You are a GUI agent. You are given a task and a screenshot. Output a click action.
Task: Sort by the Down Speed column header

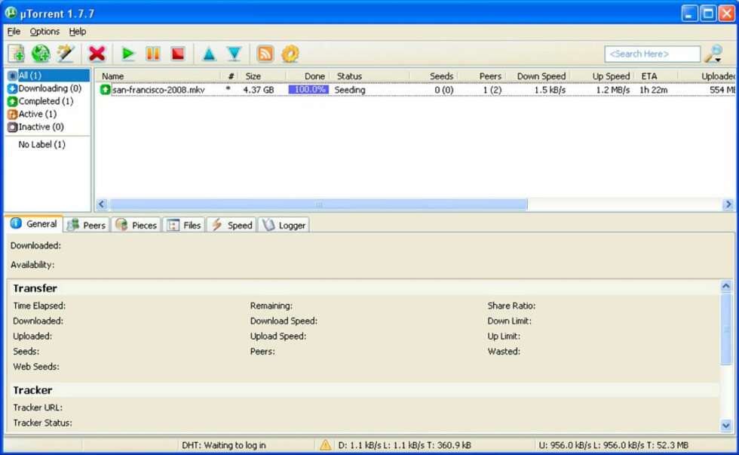(538, 76)
